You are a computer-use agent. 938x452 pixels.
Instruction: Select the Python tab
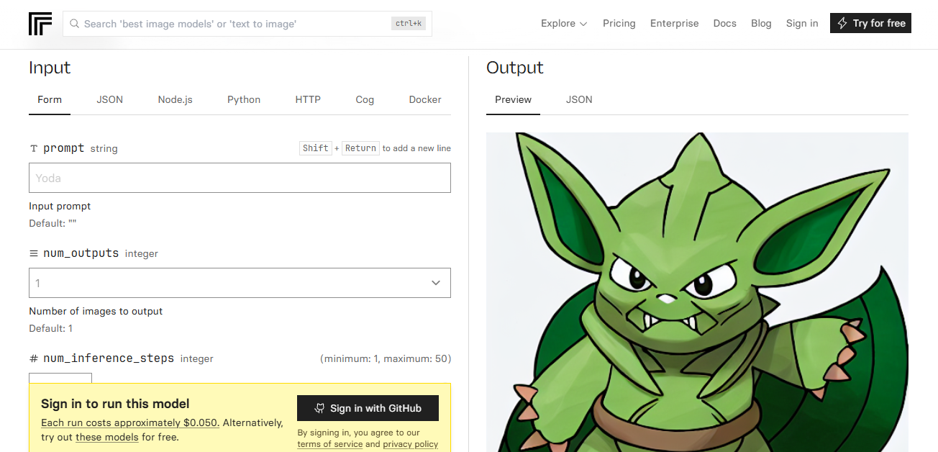click(x=244, y=99)
